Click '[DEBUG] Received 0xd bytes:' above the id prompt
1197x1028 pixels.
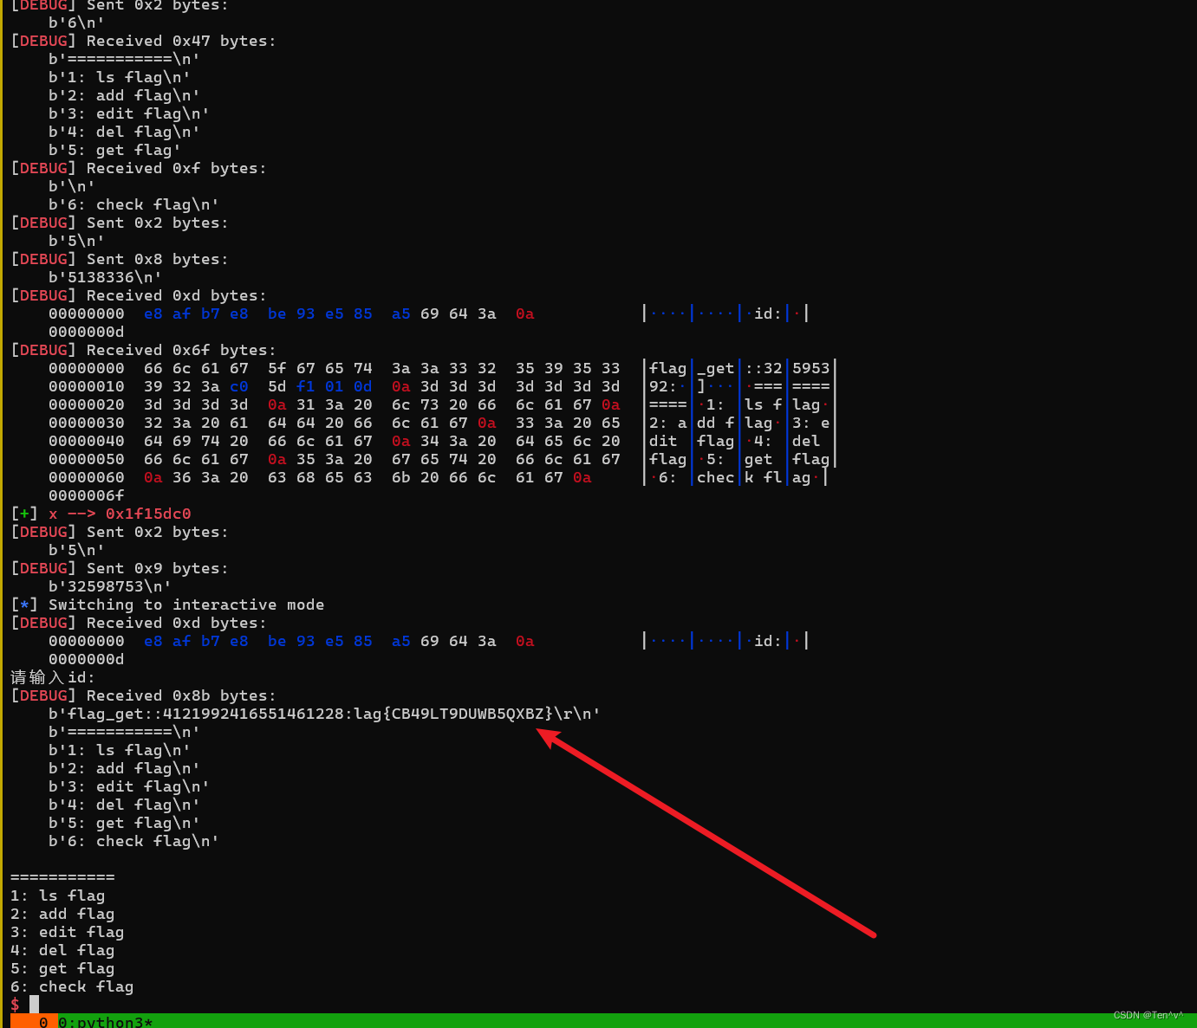coord(139,623)
